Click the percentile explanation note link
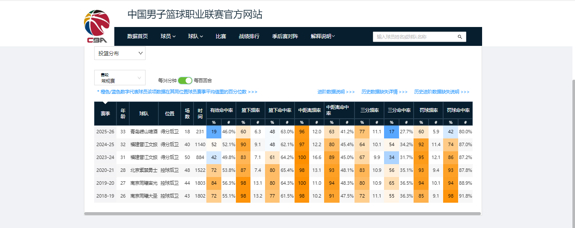 pyautogui.click(x=177, y=92)
